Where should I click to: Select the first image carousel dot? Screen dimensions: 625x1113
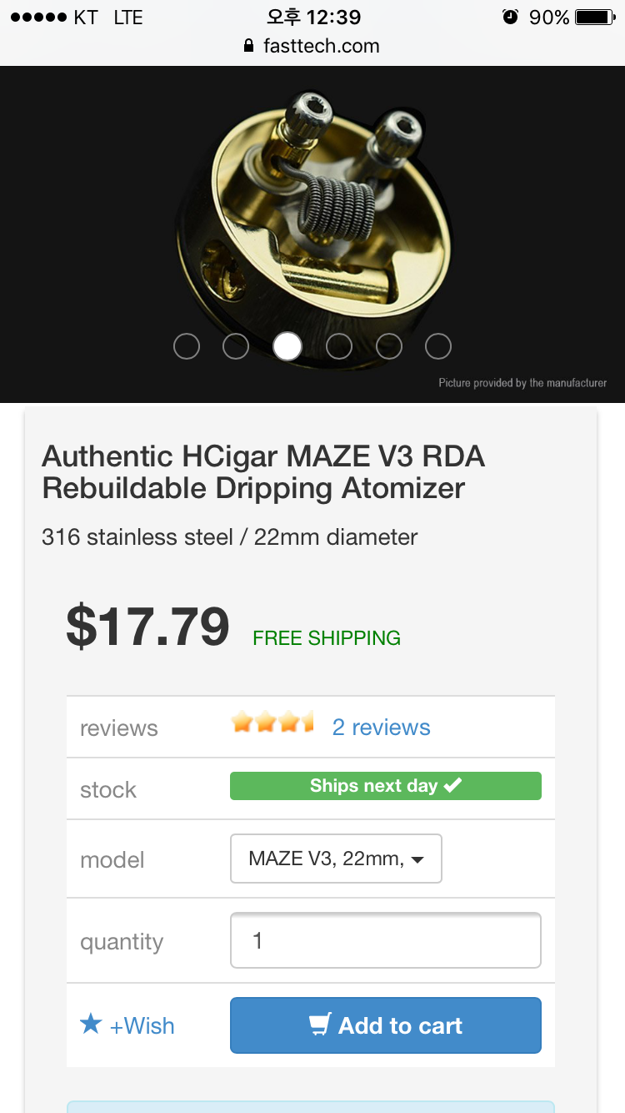point(187,346)
